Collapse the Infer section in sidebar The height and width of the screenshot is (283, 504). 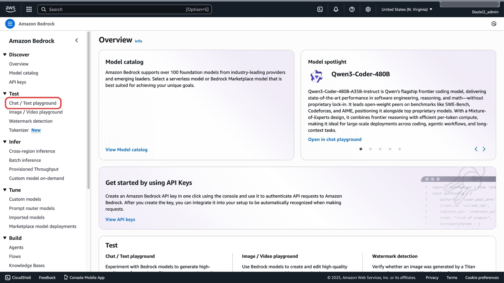click(x=5, y=142)
